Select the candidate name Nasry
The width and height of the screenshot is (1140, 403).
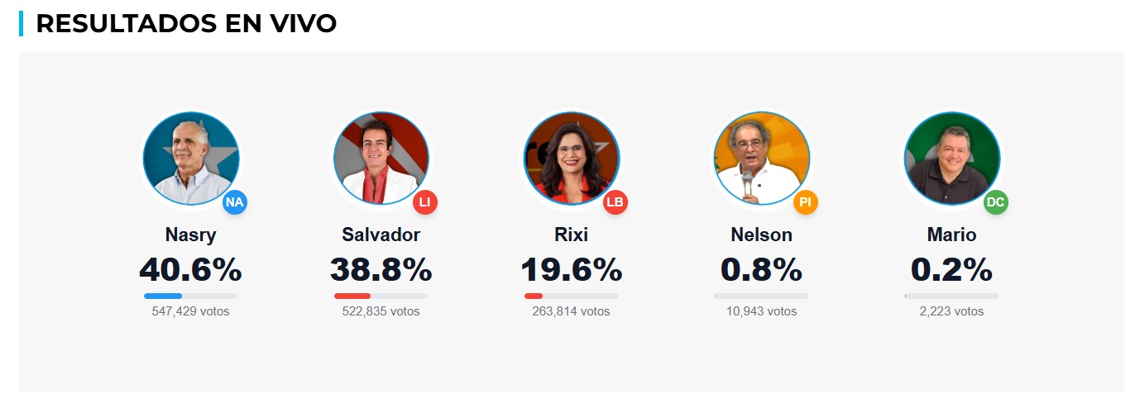190,235
